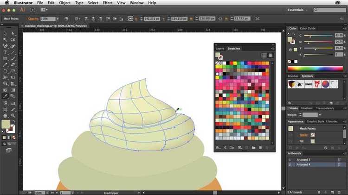
Task: Click New Color Group folder icon in Swatches
Action: 253,147
